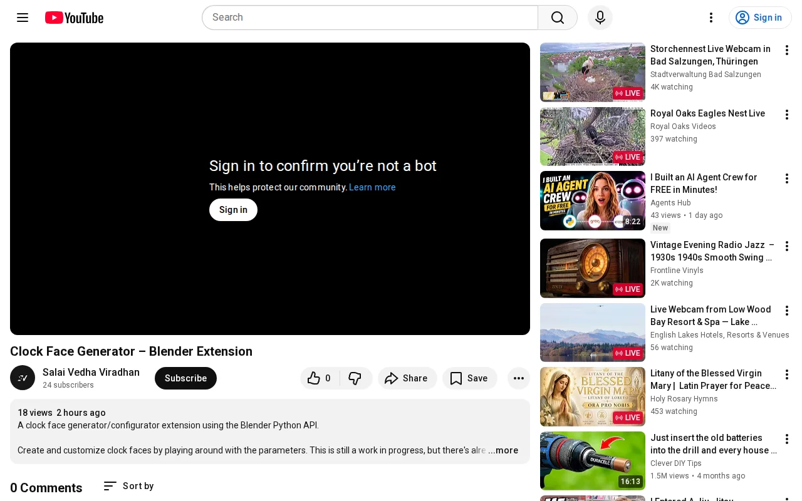This screenshot has width=802, height=501.
Task: Open the Settings three-dot menu in header
Action: coord(711,18)
